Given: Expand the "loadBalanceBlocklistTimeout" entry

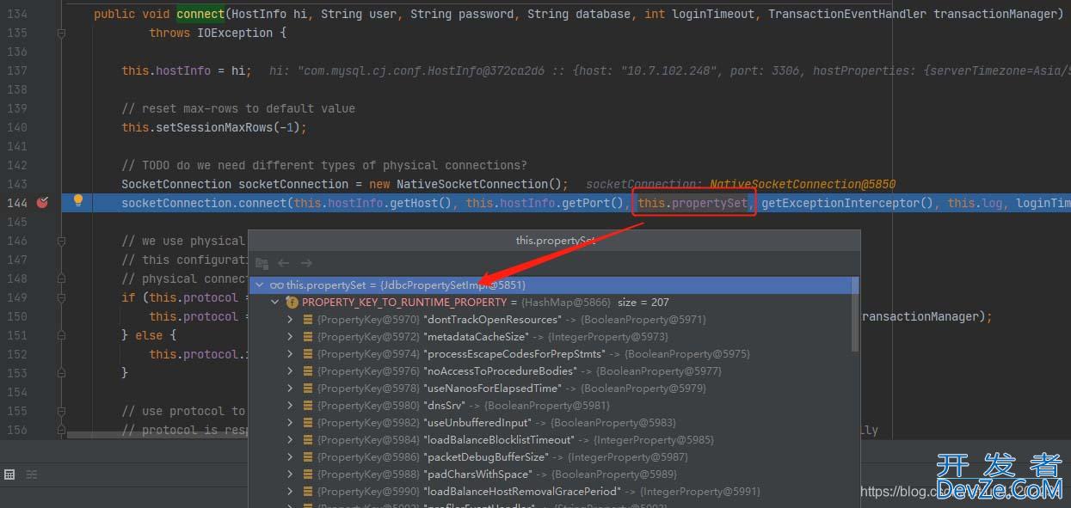Looking at the screenshot, I should pyautogui.click(x=291, y=440).
